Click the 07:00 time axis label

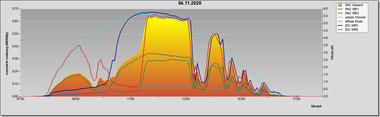click(20, 99)
